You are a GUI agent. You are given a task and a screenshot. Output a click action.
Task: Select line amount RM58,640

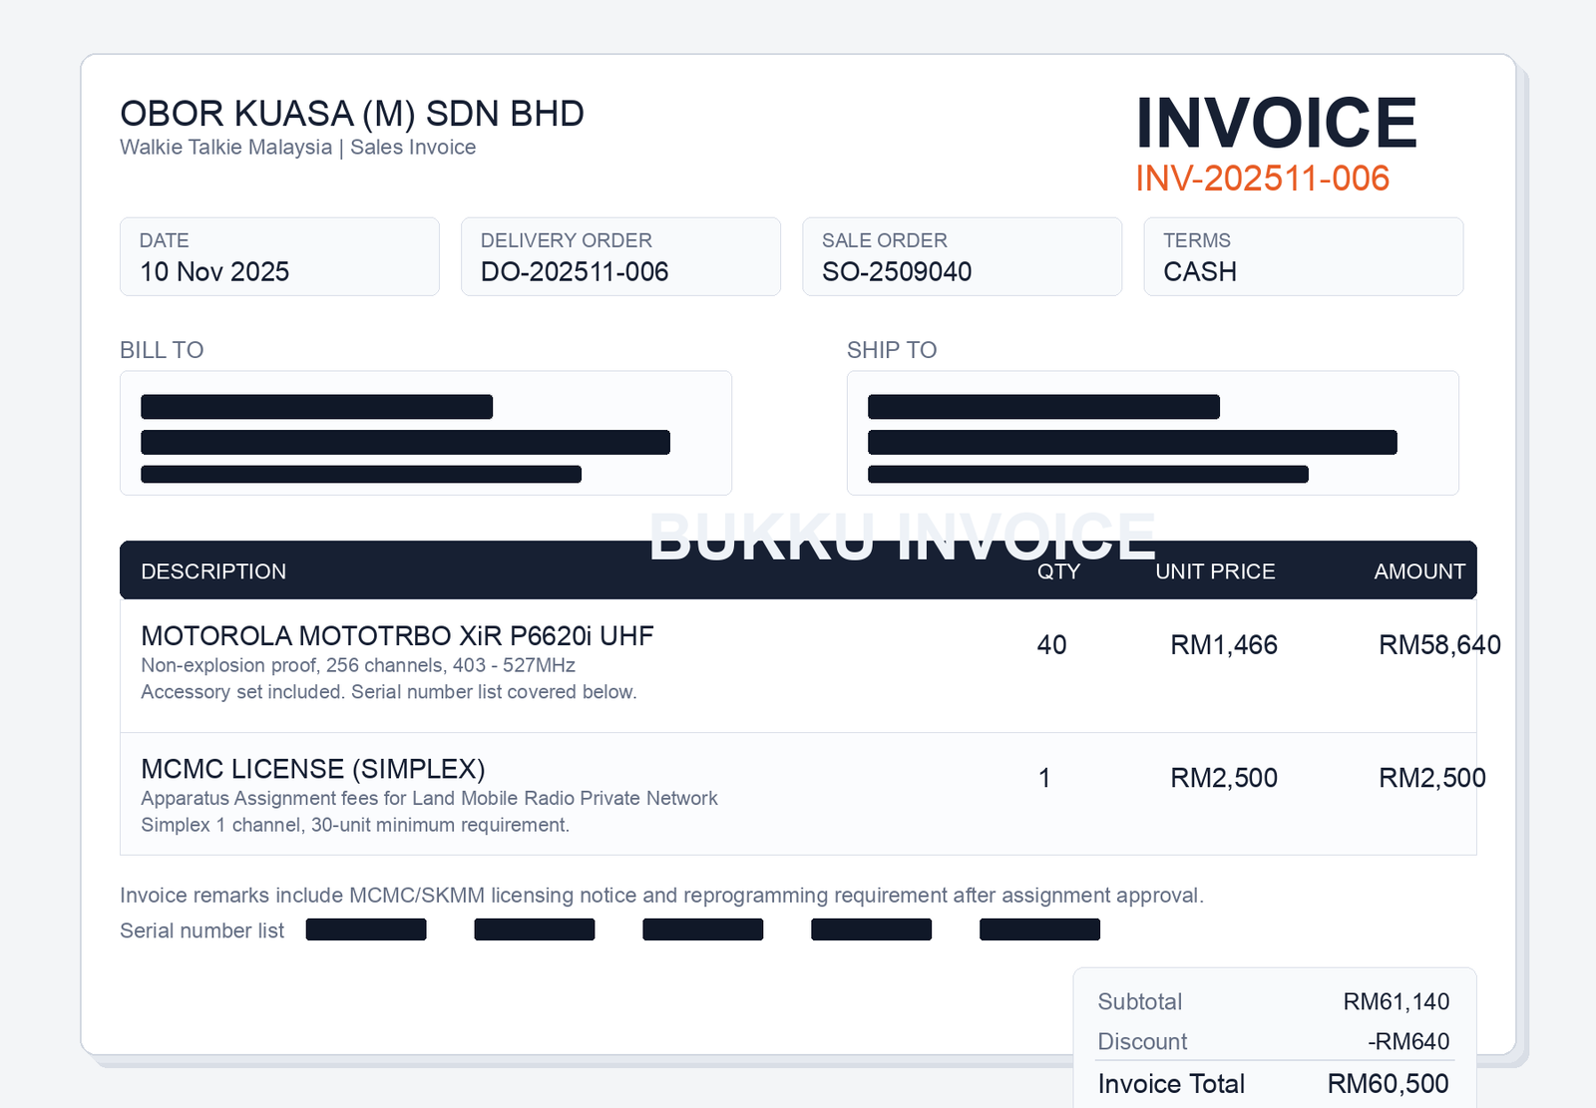pos(1439,645)
